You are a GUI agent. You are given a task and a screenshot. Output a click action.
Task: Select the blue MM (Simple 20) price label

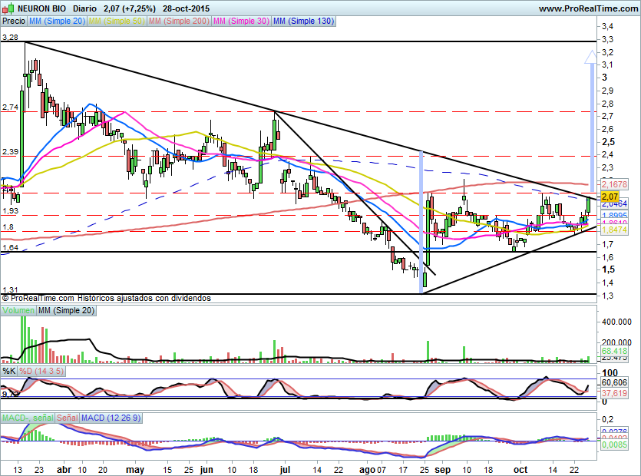coord(58,21)
